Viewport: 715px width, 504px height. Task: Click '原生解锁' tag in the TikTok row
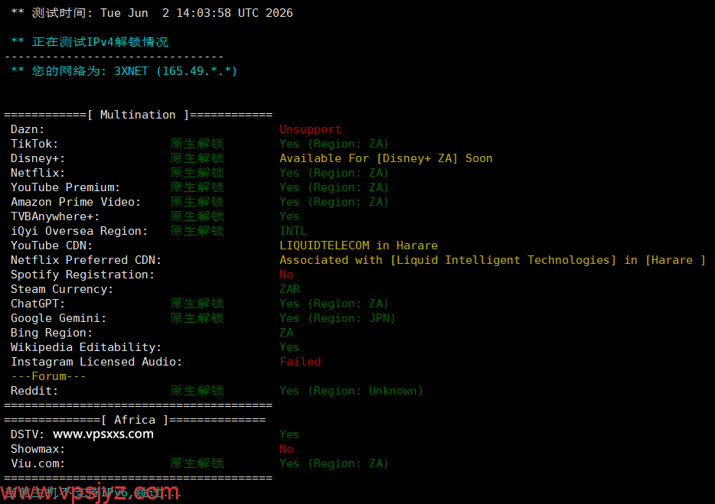coord(197,144)
